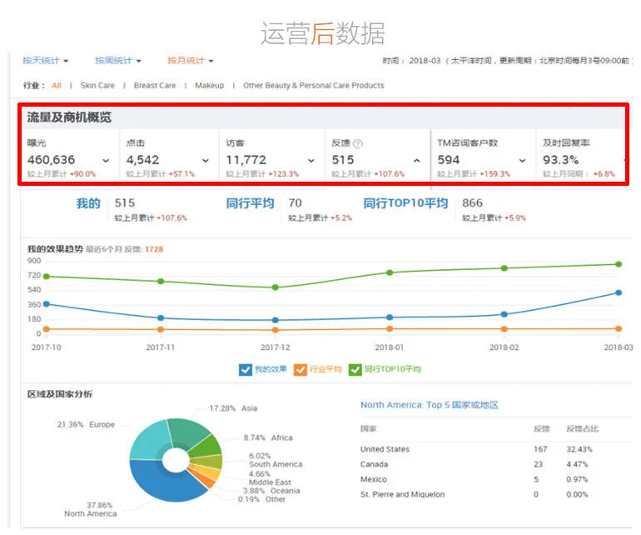Click the 2018-03 point on blue line

pos(619,292)
